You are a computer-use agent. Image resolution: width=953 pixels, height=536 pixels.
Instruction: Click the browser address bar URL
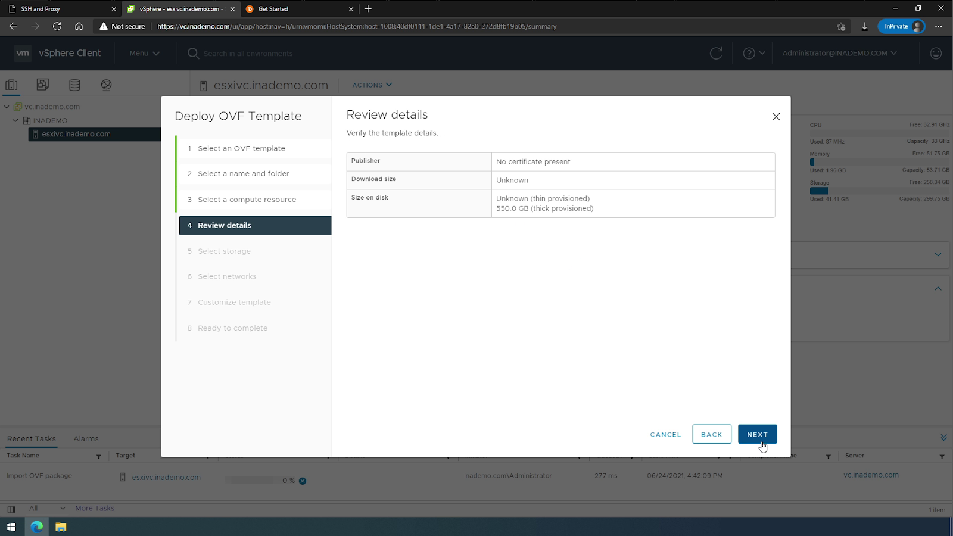click(x=357, y=26)
